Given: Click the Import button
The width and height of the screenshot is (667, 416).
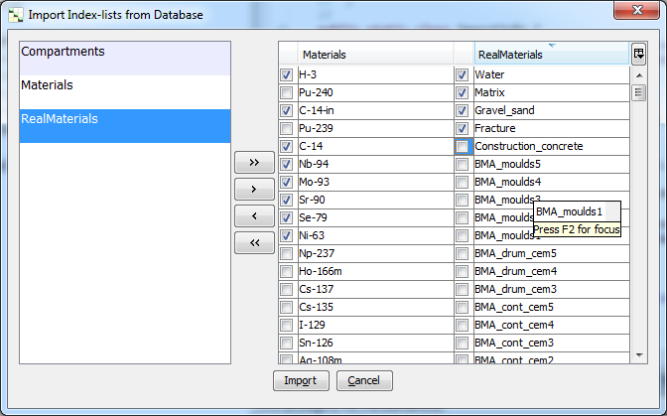Looking at the screenshot, I should (301, 380).
